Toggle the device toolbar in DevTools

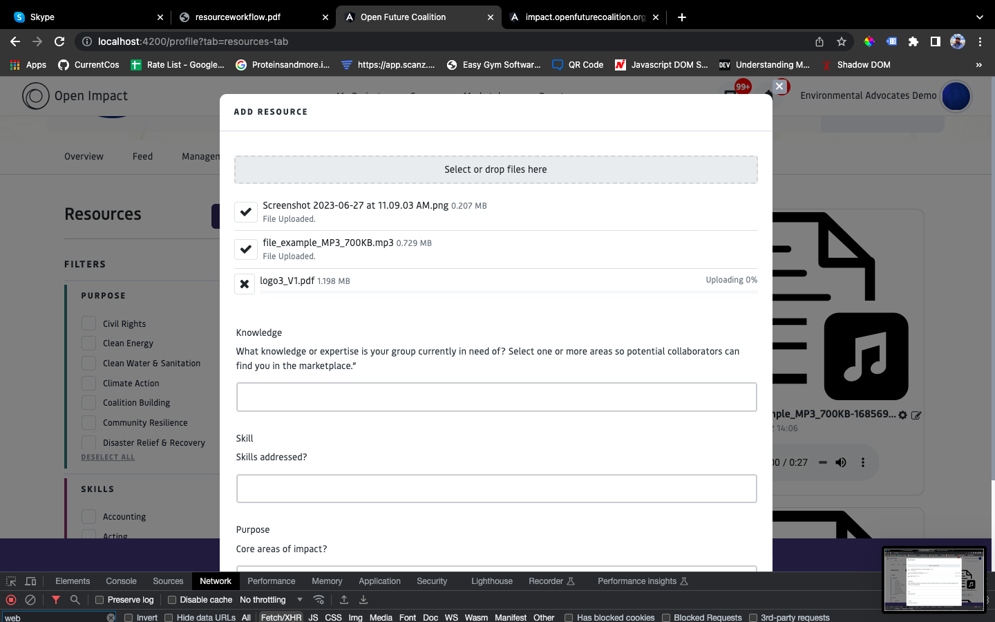click(30, 581)
